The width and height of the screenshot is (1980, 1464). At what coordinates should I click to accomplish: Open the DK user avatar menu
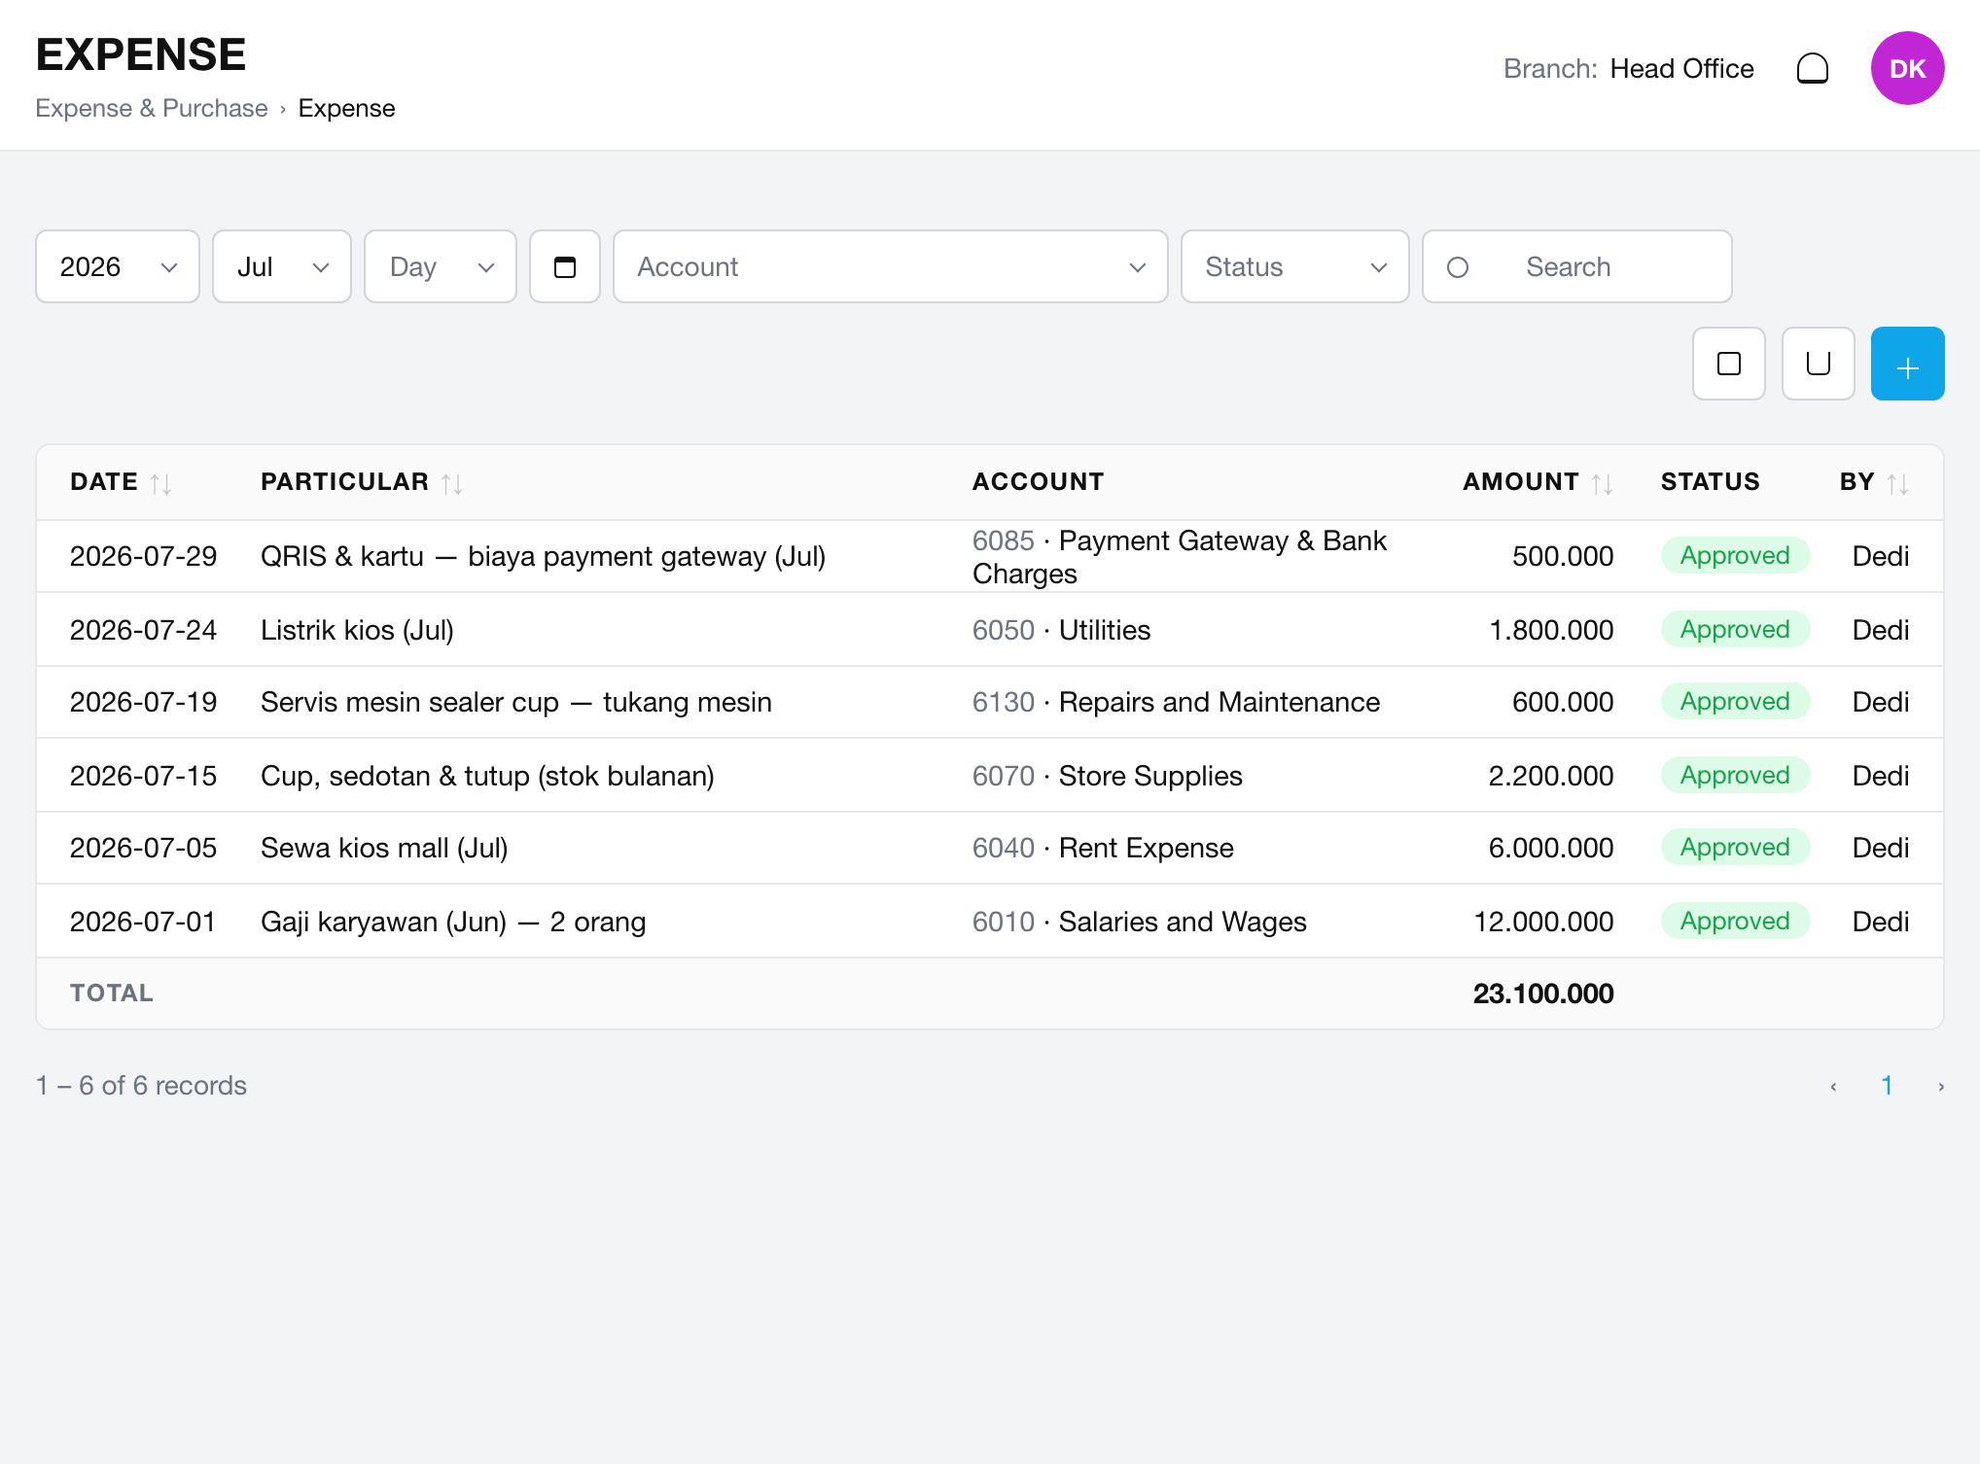[1907, 68]
